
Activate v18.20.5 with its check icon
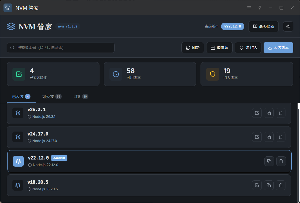[x=257, y=185]
